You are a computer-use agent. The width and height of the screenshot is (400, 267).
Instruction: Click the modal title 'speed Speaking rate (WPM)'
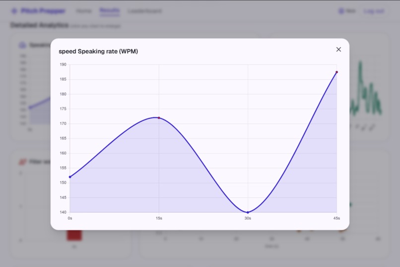tap(98, 51)
